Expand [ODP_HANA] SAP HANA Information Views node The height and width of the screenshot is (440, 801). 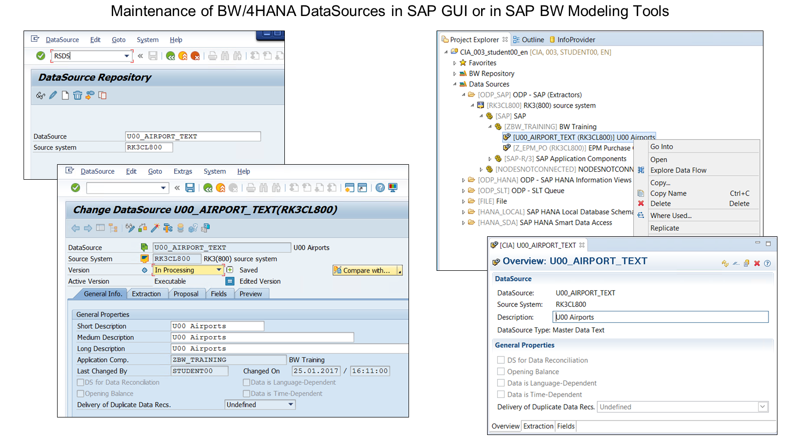pos(464,180)
